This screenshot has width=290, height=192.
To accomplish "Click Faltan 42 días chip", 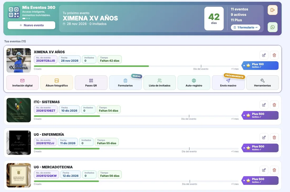I will pyautogui.click(x=110, y=59).
